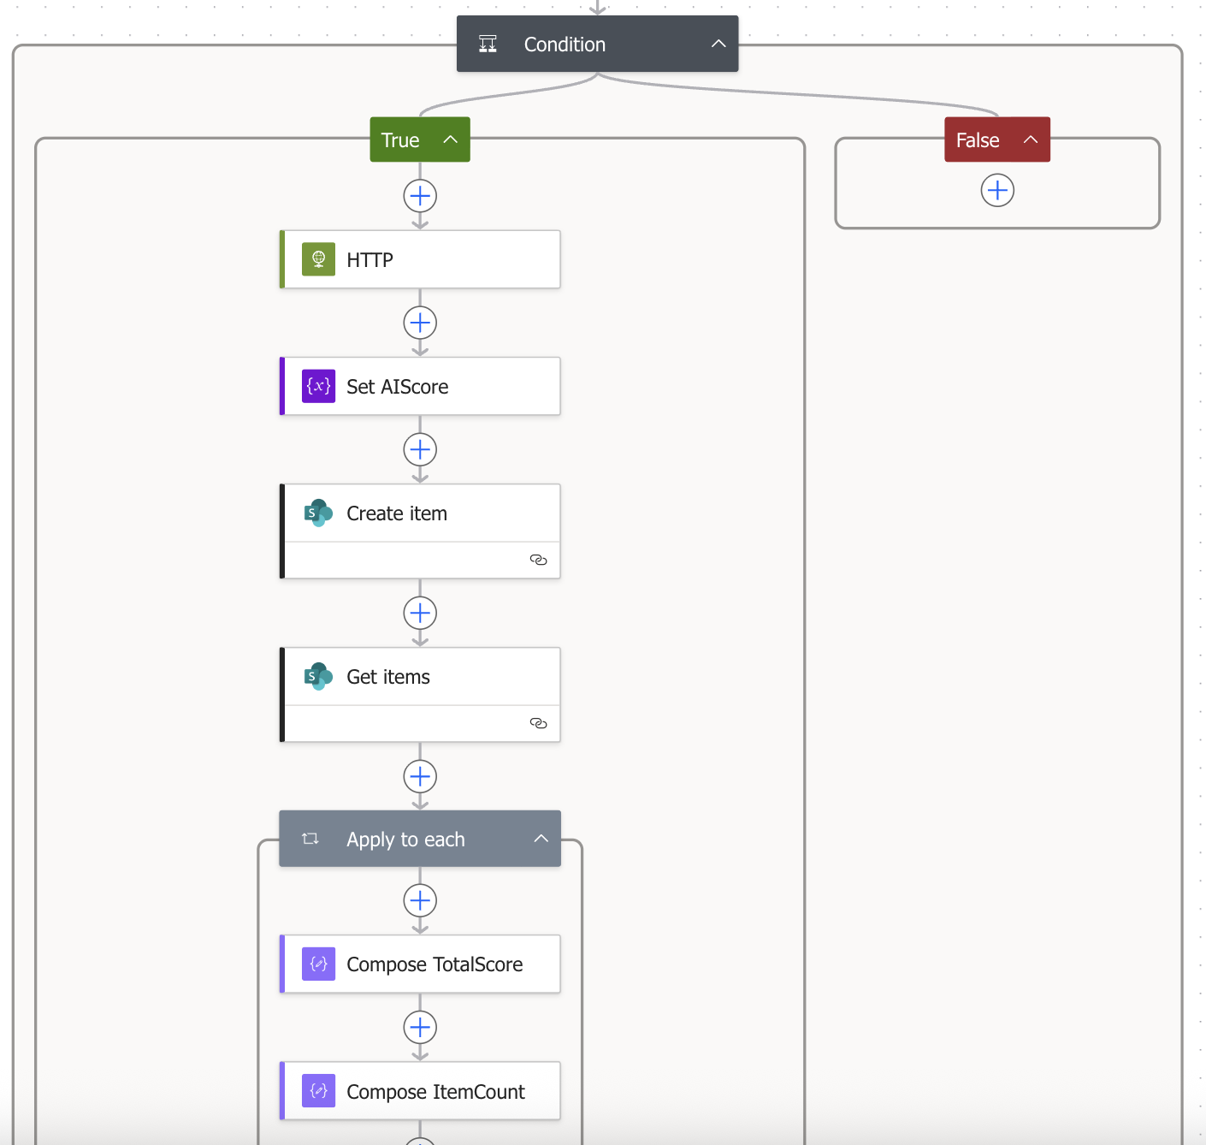
Task: Add an action in the False branch
Action: click(x=997, y=190)
